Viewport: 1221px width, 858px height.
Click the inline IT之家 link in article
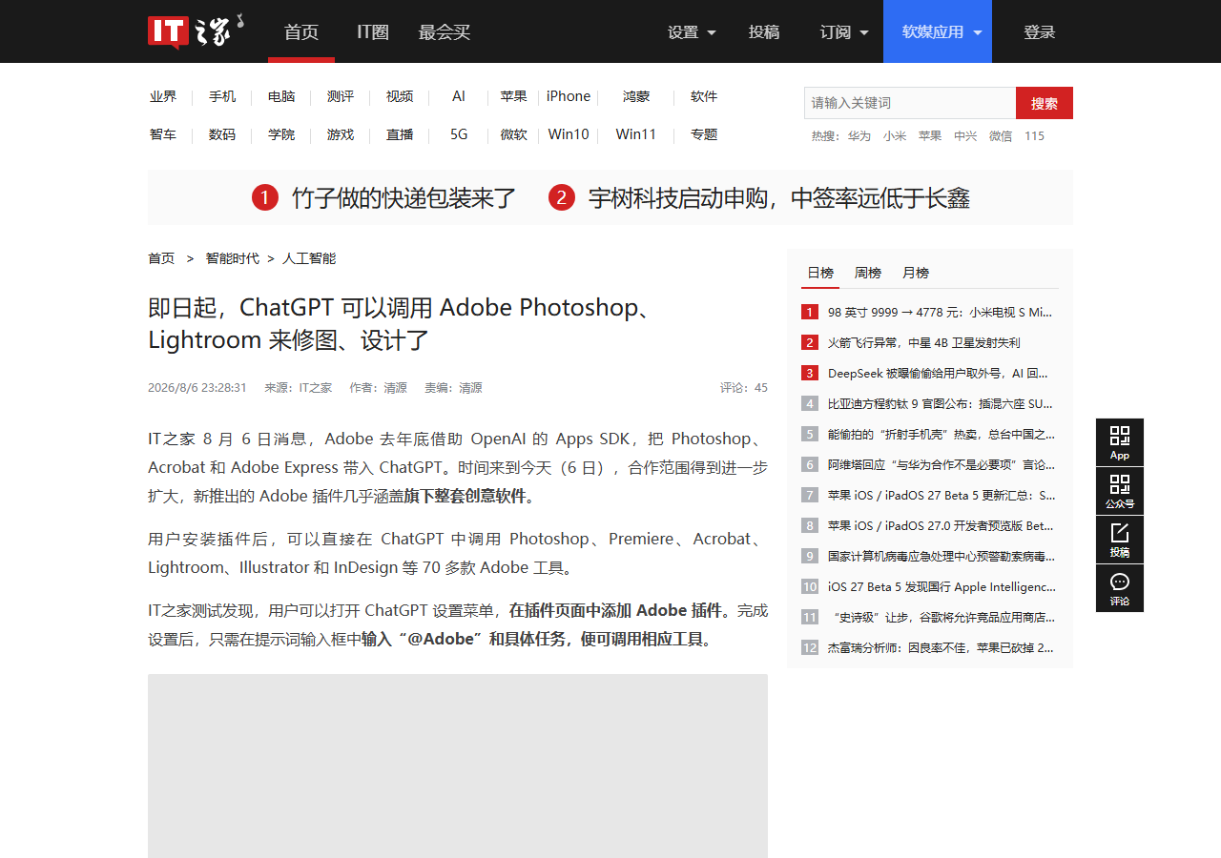coord(172,439)
